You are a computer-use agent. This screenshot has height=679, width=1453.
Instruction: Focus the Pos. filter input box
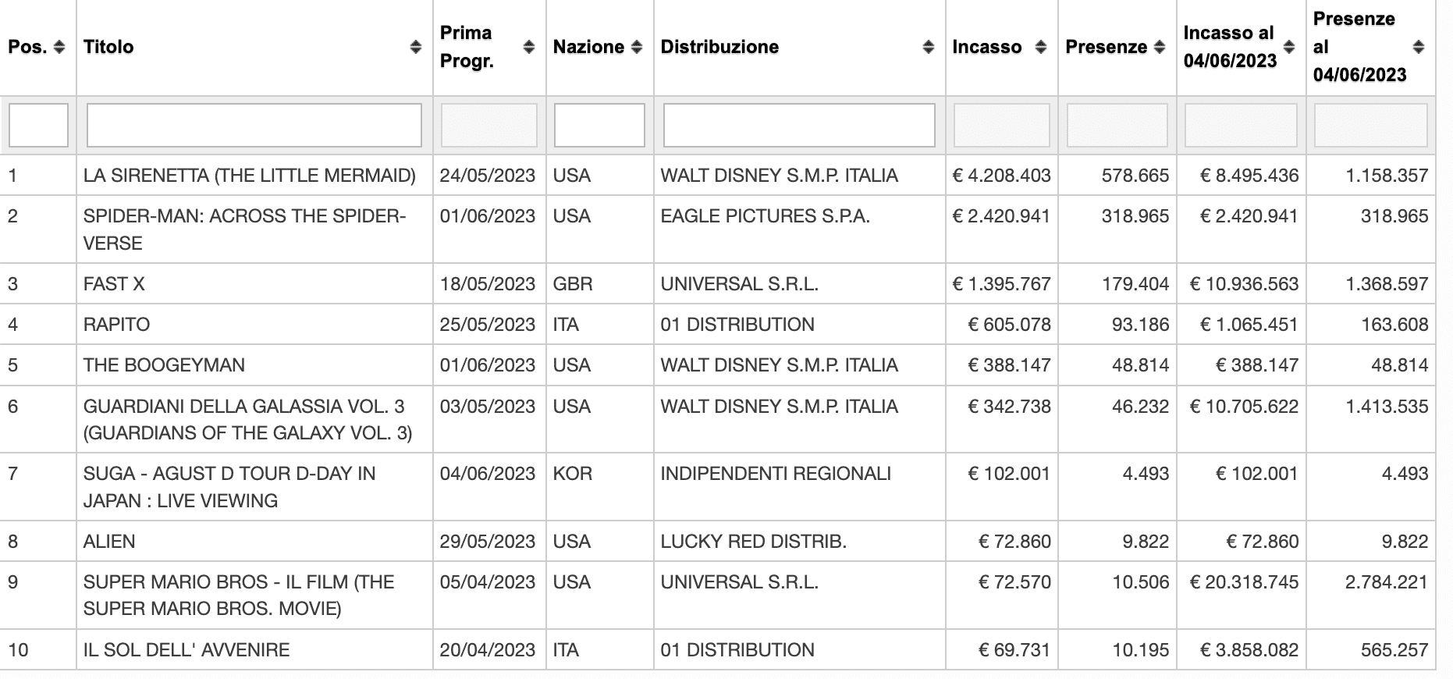pyautogui.click(x=38, y=125)
